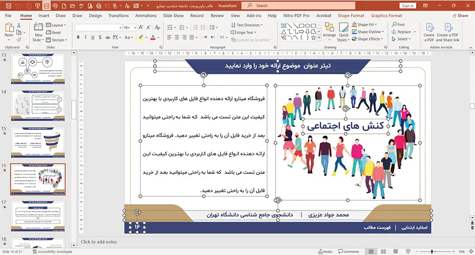Screen dimensions: 475x255
Task: Open the Arrange menu icon
Action: pyautogui.click(x=330, y=28)
